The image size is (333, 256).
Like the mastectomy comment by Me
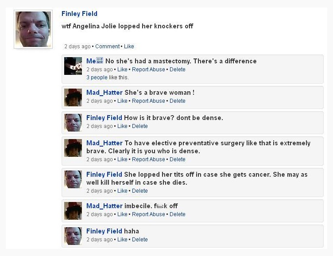(x=122, y=70)
